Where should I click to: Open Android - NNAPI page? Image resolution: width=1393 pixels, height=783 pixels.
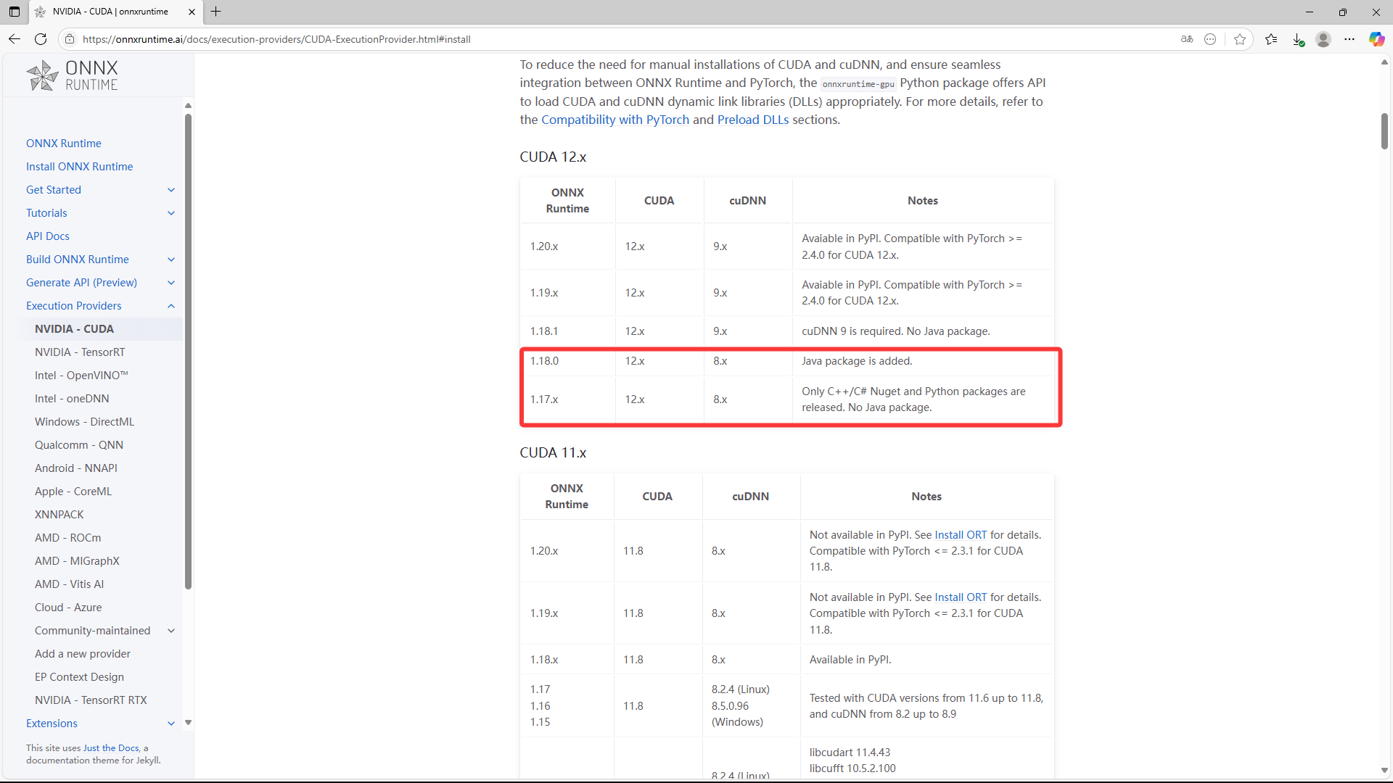coord(76,468)
